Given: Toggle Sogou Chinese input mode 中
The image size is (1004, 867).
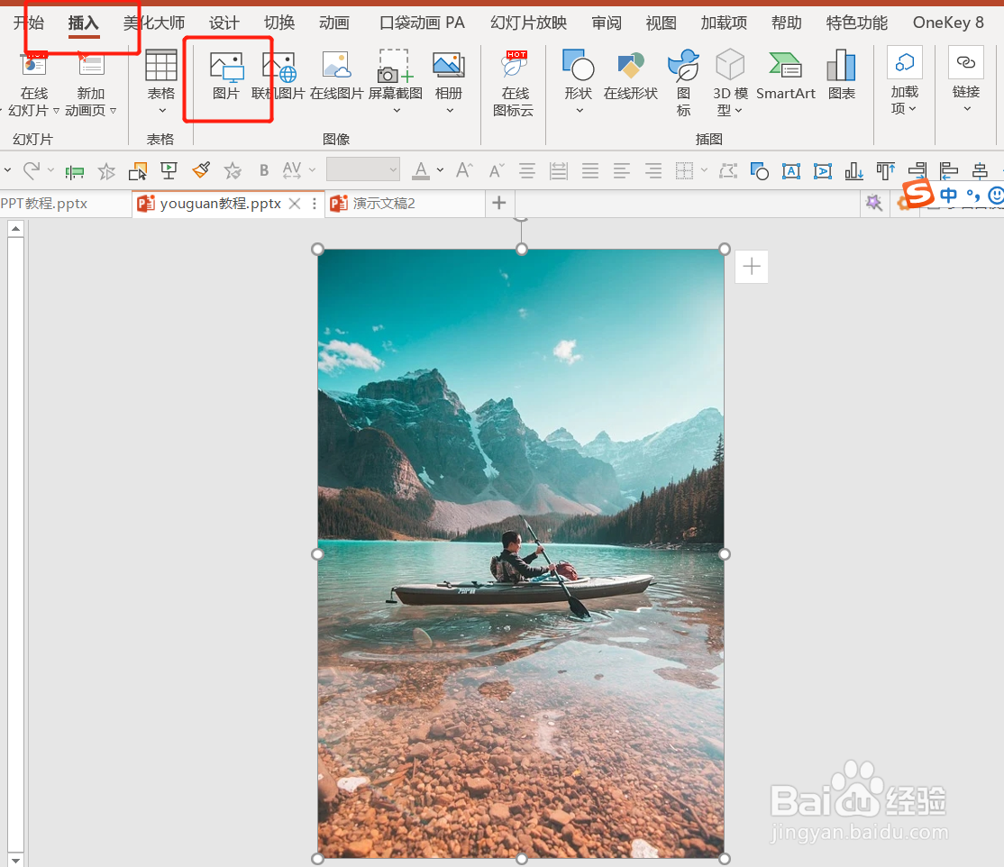Looking at the screenshot, I should click(949, 196).
